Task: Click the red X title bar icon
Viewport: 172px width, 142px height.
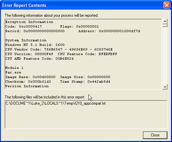Action: [167, 5]
